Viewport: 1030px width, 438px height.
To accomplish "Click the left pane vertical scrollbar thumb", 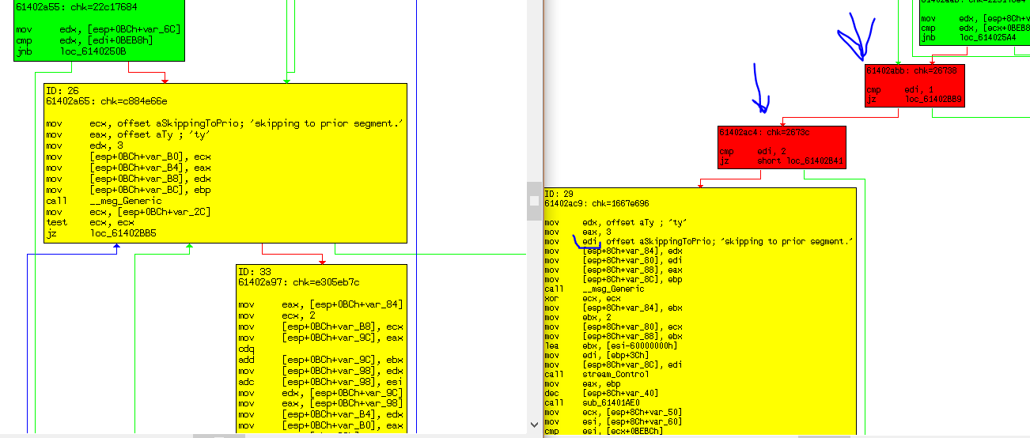I will coord(534,200).
